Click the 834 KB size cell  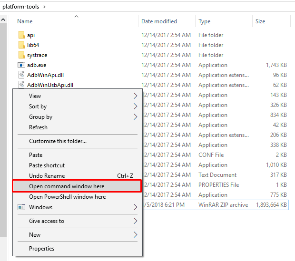tap(278, 115)
